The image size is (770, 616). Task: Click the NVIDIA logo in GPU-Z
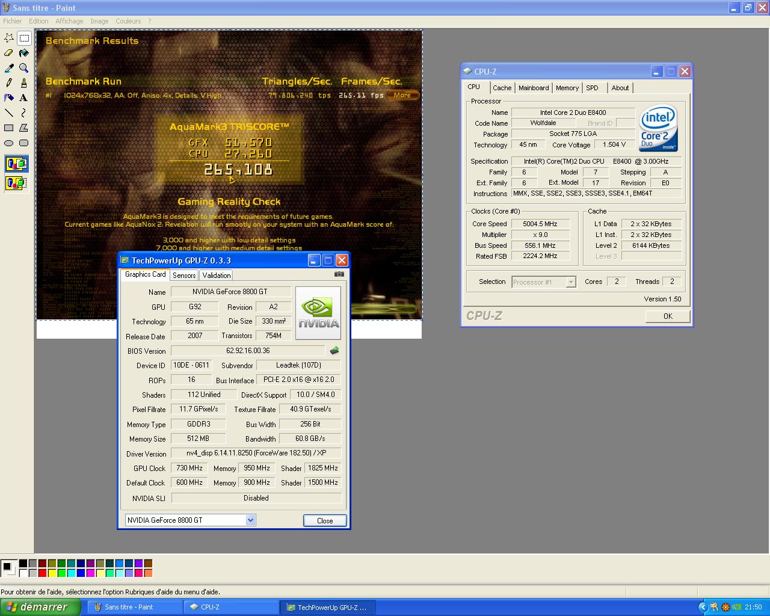[318, 313]
